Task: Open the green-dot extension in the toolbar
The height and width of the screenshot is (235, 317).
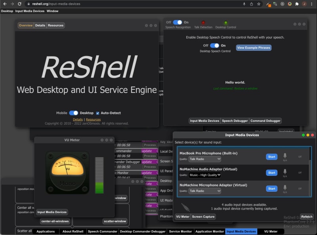Action: (x=275, y=4)
